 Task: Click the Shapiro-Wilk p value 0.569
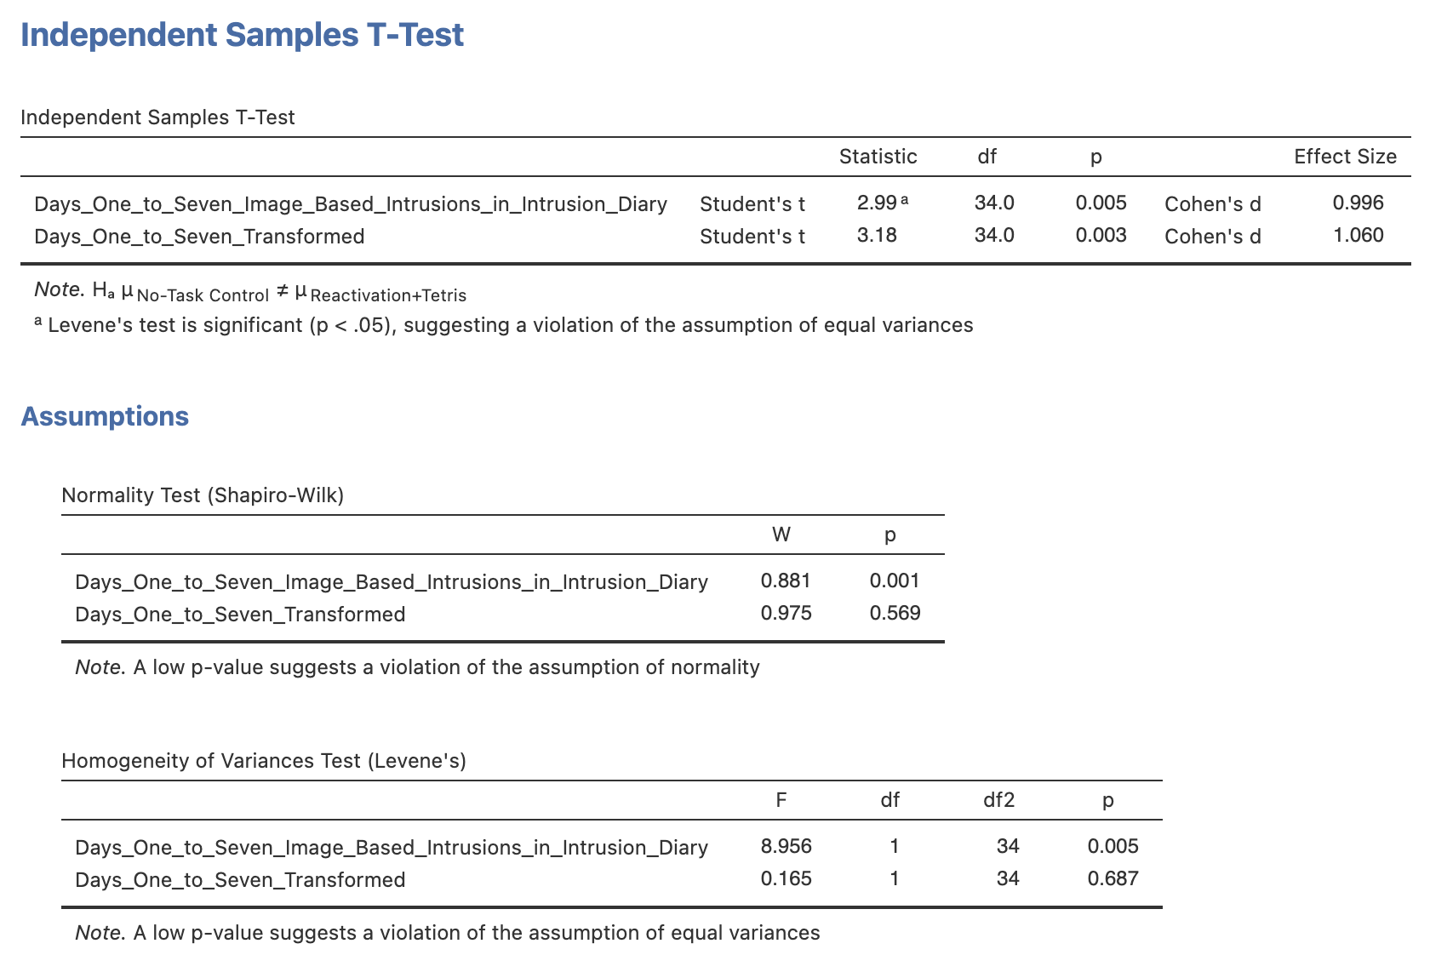895,613
